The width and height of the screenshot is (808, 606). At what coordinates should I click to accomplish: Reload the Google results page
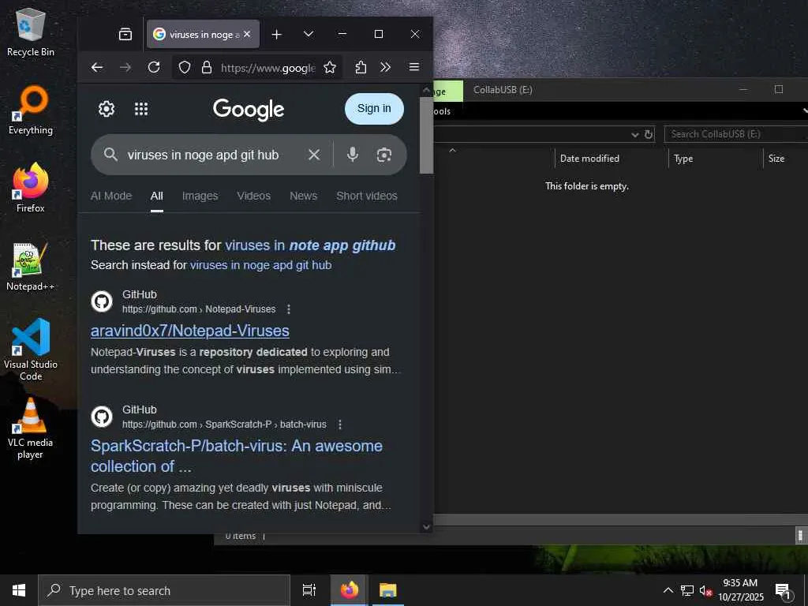pos(154,67)
